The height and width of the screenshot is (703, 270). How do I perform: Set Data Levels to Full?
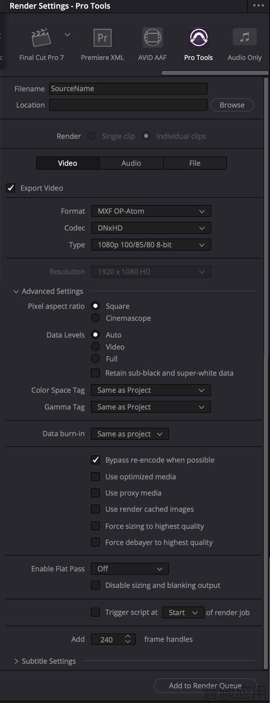[x=95, y=359]
